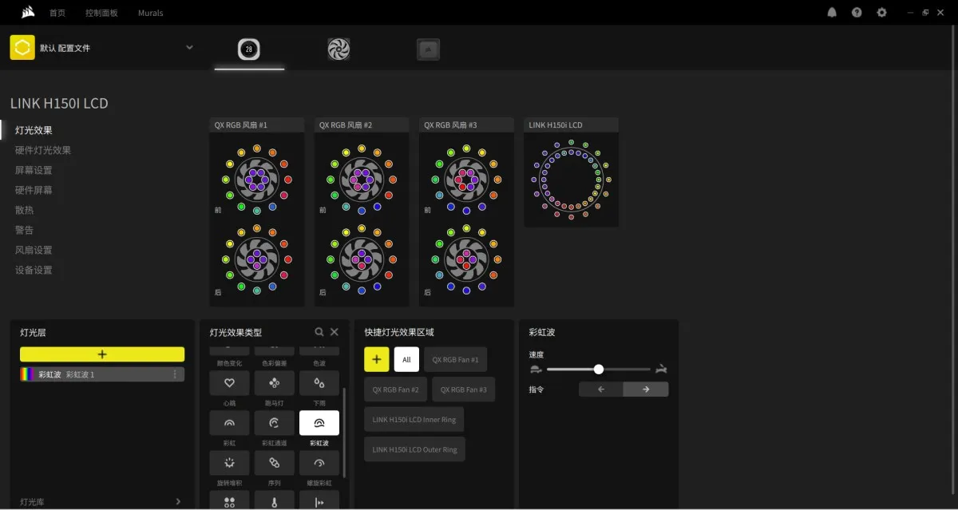Screen dimensions: 958x510
Task: Select the 序列 sequence lighting effect
Action: [x=274, y=463]
